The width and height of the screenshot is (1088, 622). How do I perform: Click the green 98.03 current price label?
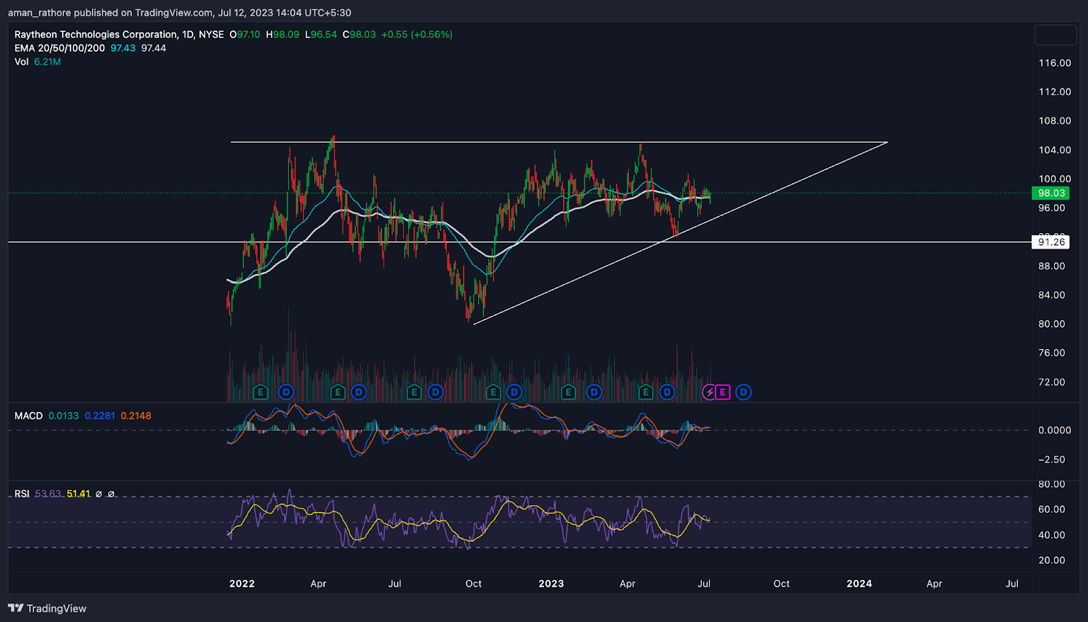pyautogui.click(x=1051, y=193)
